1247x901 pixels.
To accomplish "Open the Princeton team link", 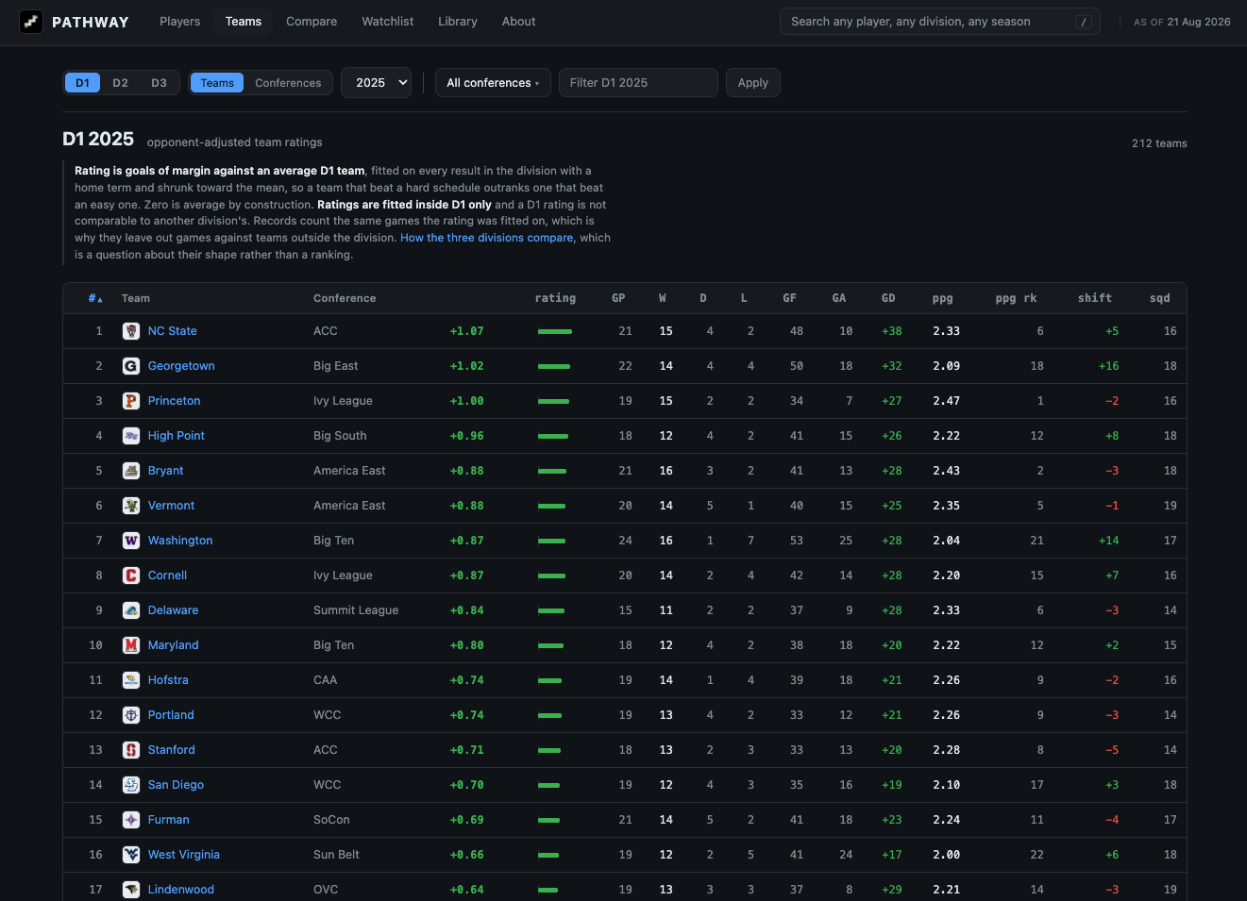I will [x=175, y=401].
